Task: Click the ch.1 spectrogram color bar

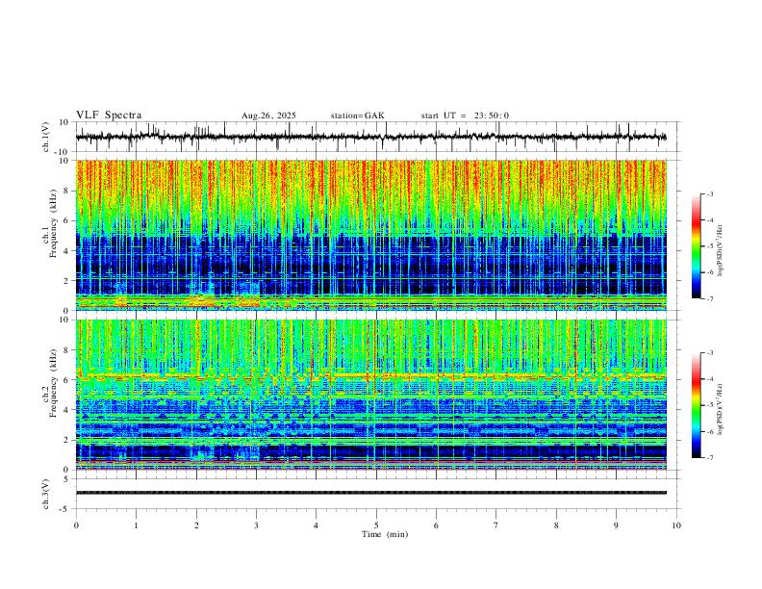Action: [x=697, y=246]
